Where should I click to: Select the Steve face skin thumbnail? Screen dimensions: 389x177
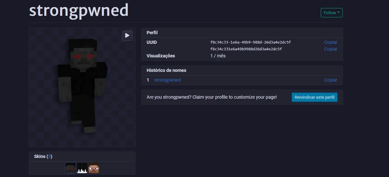coord(94,168)
